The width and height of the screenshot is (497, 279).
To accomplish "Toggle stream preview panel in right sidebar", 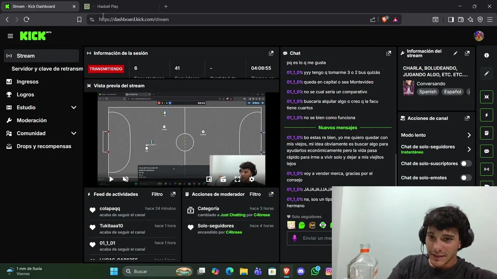I will pos(487,97).
